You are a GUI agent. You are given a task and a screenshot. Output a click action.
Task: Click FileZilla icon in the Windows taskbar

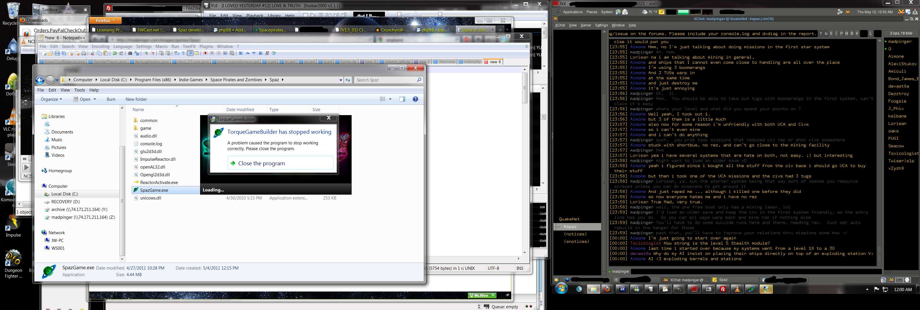point(723,289)
